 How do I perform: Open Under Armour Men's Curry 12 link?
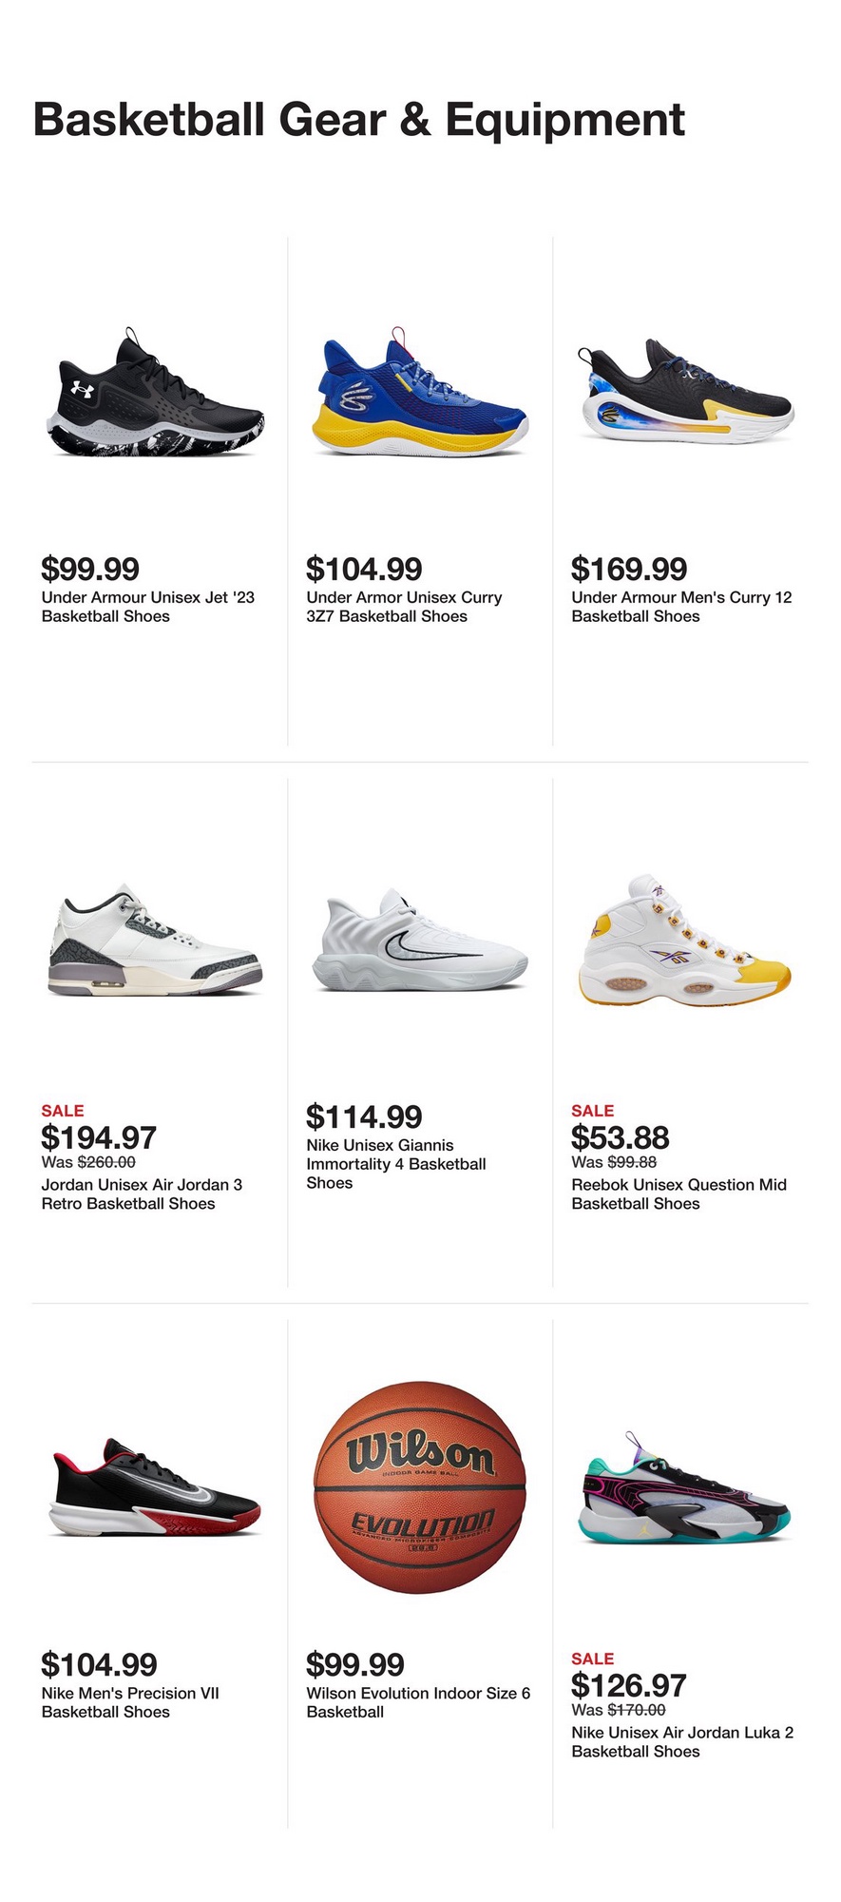pyautogui.click(x=681, y=607)
